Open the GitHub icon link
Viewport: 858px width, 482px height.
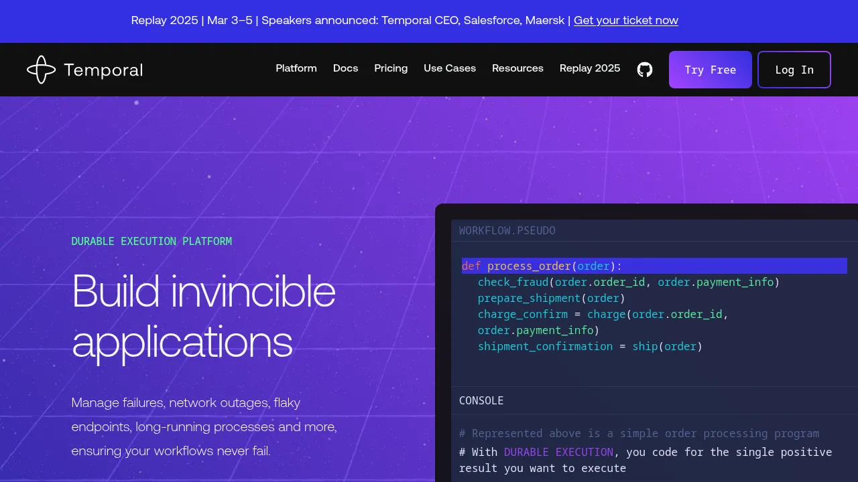(645, 70)
